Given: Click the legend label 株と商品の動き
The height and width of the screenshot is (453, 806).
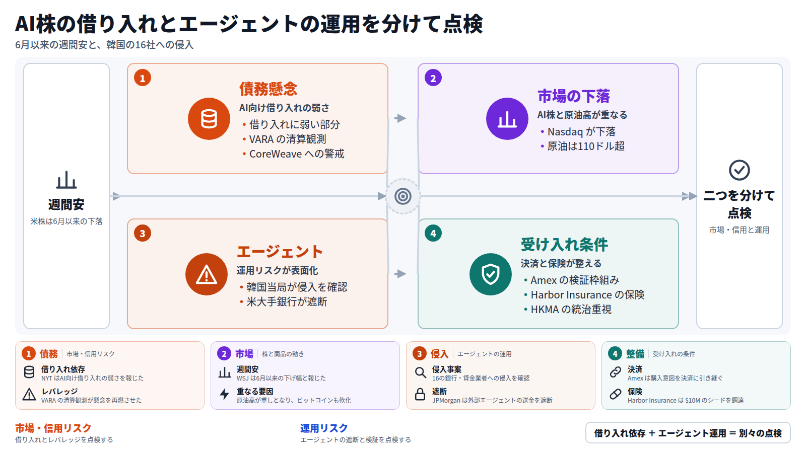Looking at the screenshot, I should tap(283, 354).
